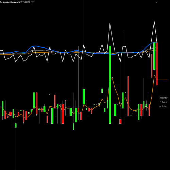The image size is (170, 170).
Task: Click the tallest green candle in the chart
Action: [110, 85]
